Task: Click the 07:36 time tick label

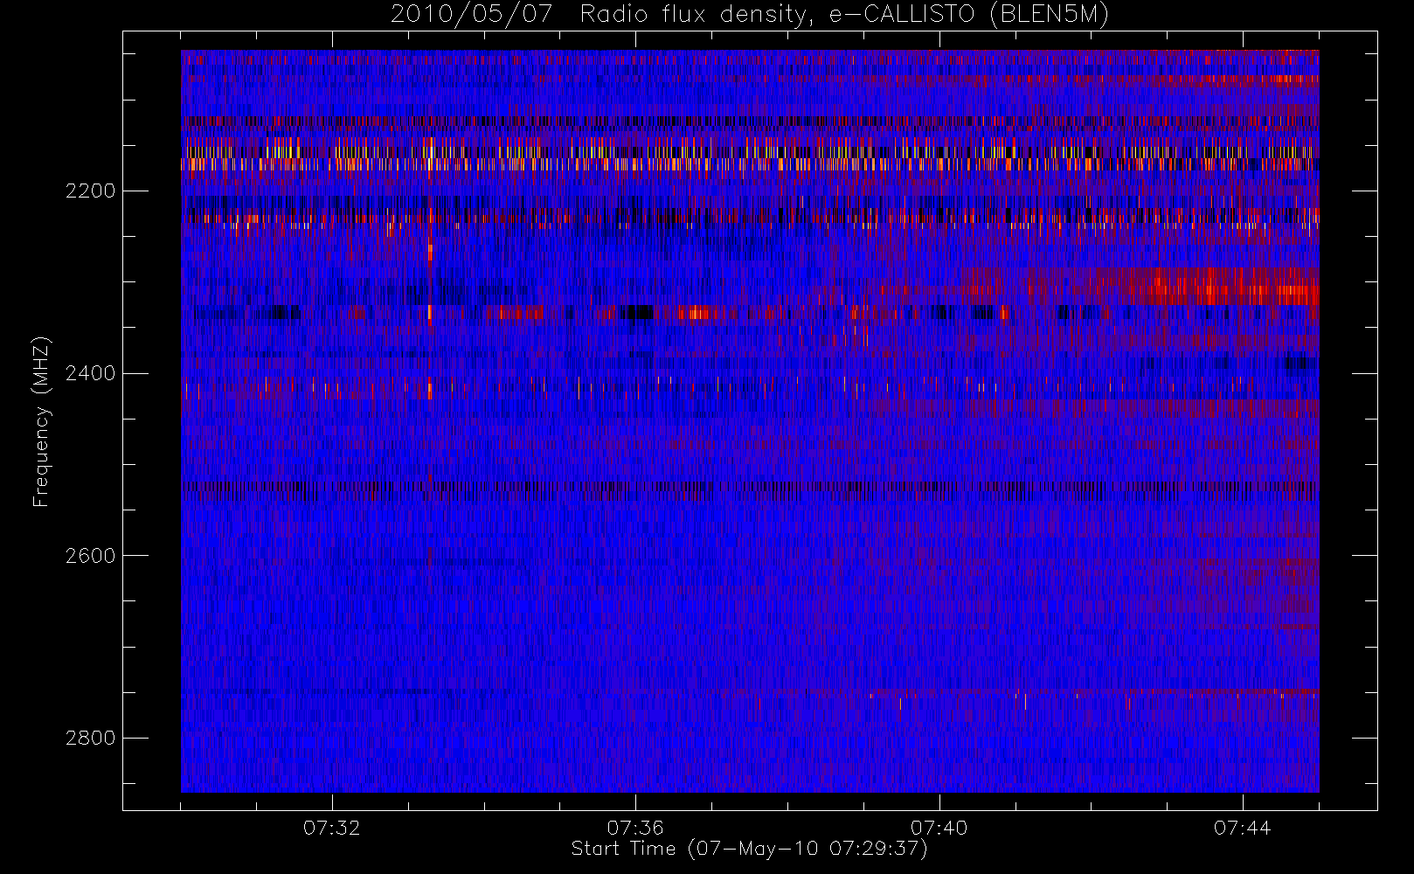Action: (635, 827)
